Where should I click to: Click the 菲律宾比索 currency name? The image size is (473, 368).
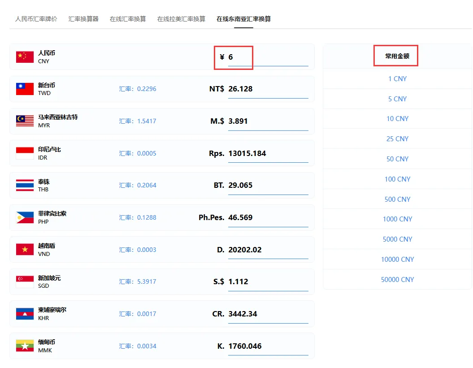52,213
